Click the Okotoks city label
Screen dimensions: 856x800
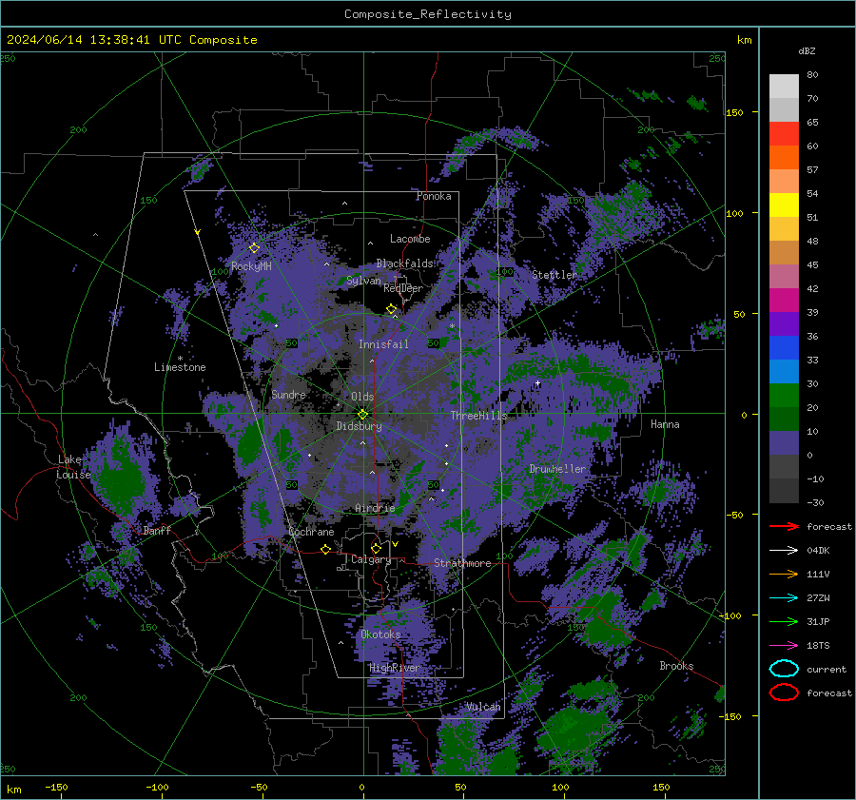tap(381, 634)
